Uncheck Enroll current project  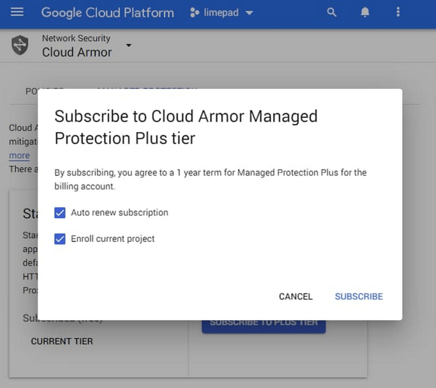coord(60,238)
